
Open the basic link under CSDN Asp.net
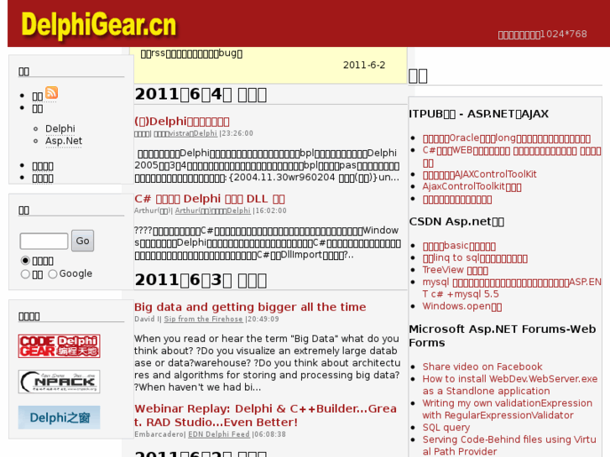[x=459, y=246]
